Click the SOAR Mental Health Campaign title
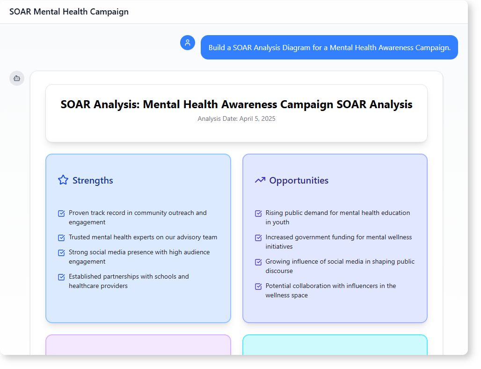 point(69,12)
